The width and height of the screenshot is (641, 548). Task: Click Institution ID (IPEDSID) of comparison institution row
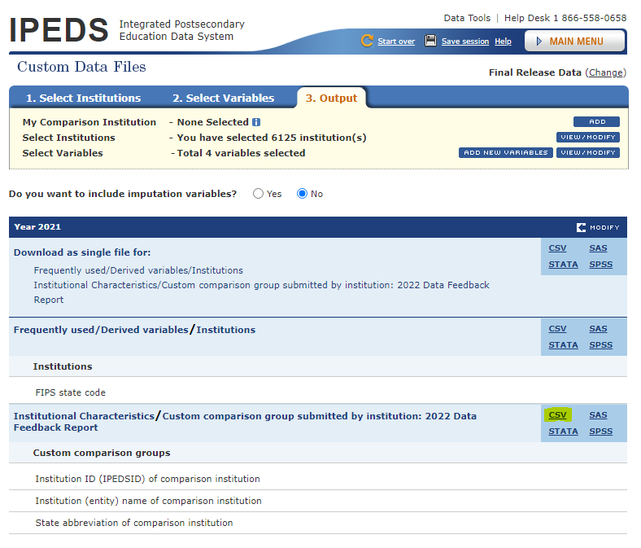[x=317, y=479]
